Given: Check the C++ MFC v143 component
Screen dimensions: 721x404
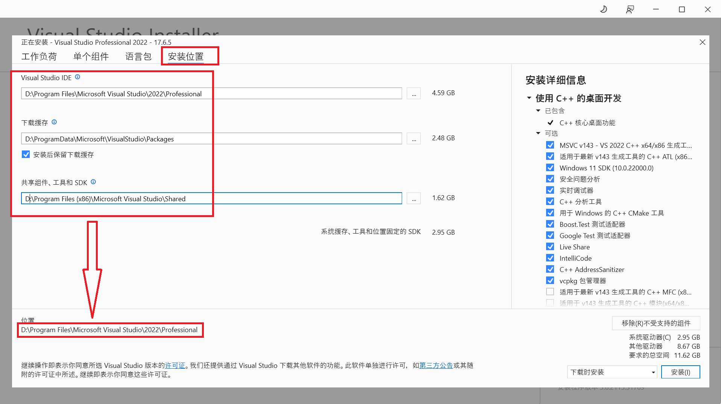Looking at the screenshot, I should point(550,292).
